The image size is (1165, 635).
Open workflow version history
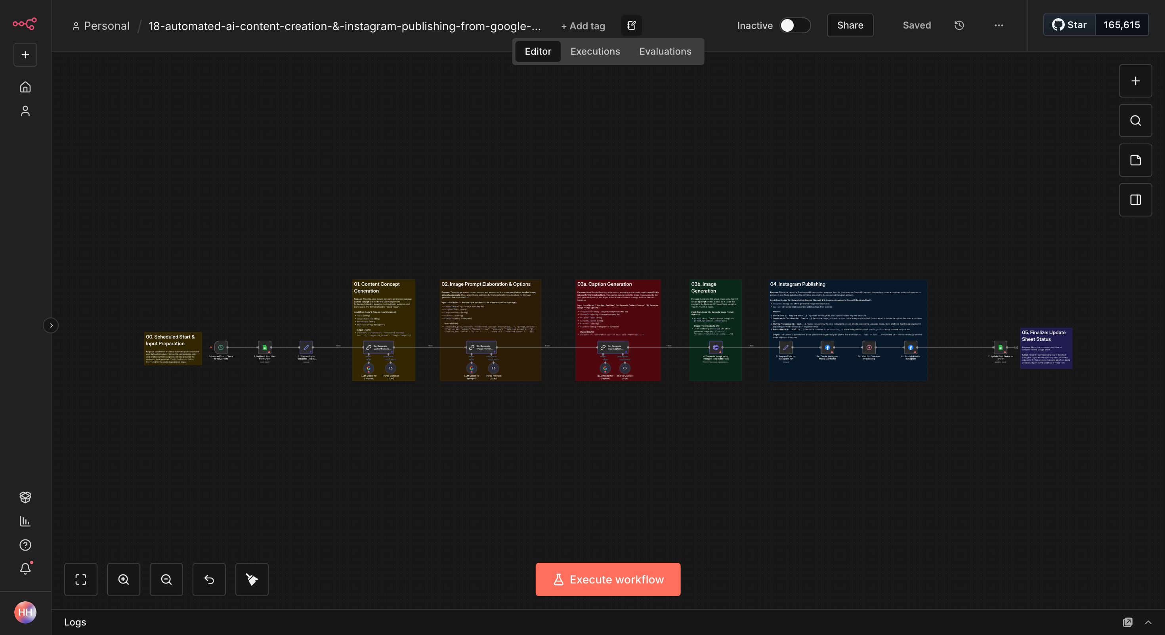959,25
